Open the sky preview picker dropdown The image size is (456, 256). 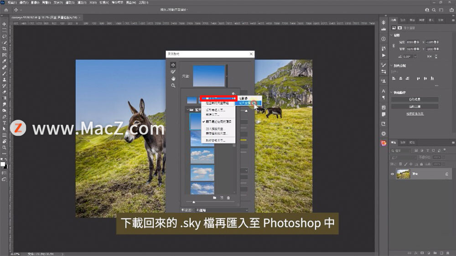point(227,76)
